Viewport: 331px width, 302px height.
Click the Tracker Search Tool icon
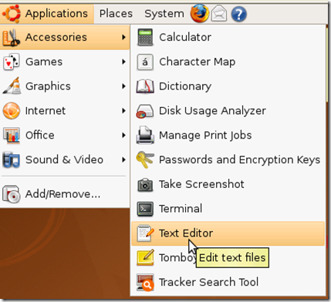tap(145, 282)
